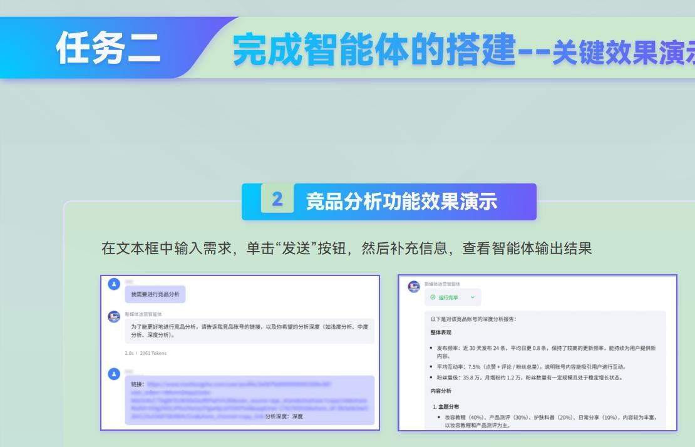Click the "平均互动率: 7.5%" bullet line
695x447 pixels.
coord(531,367)
